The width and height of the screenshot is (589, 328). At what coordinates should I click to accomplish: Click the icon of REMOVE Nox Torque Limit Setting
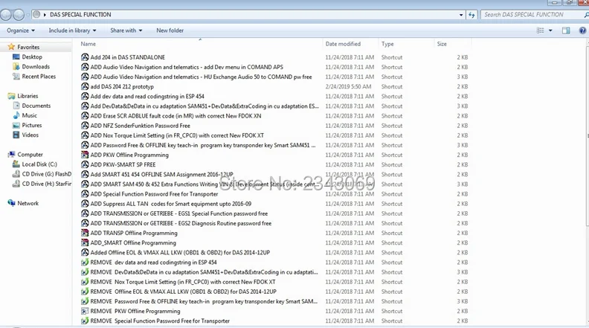[85, 282]
